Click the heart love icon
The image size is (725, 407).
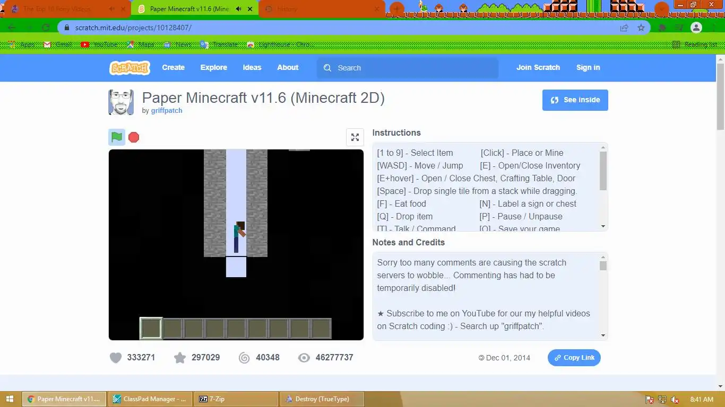pos(116,358)
